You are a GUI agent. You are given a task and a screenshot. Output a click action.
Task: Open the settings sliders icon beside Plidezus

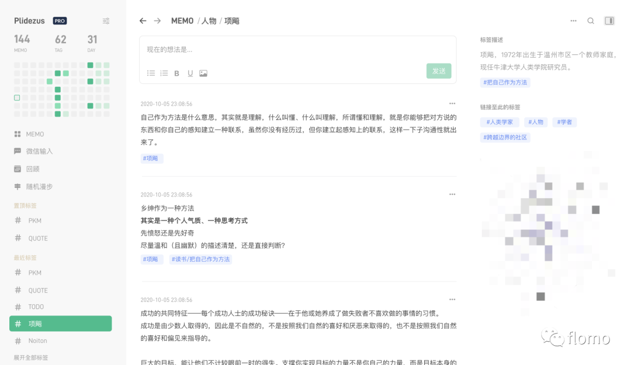point(106,21)
